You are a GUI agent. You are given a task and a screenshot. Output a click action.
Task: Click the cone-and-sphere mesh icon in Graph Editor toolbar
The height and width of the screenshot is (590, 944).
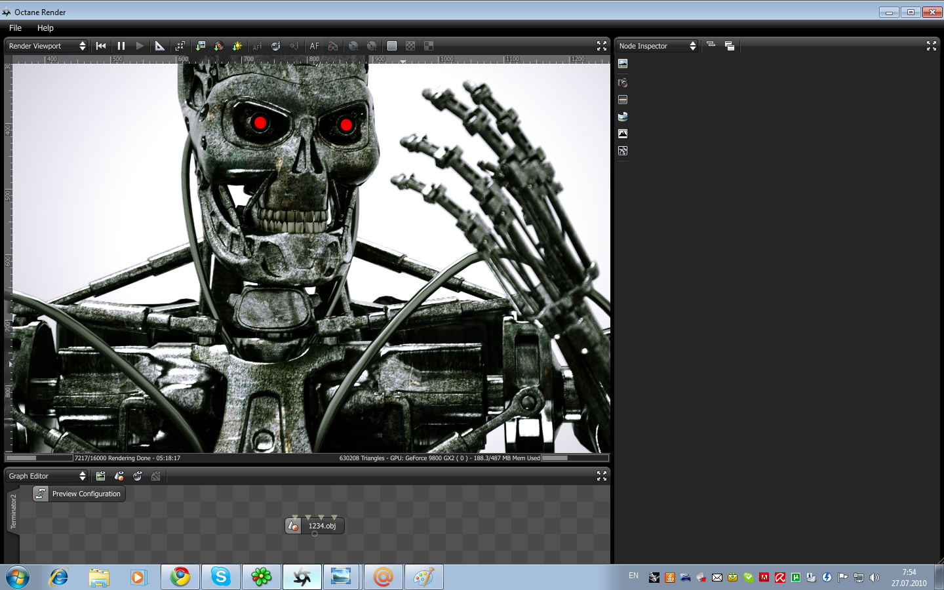119,476
